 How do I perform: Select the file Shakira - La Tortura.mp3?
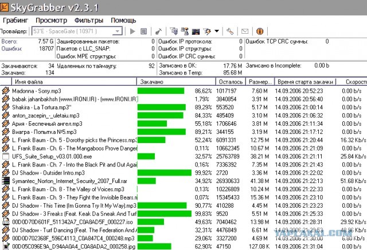pos(42,107)
